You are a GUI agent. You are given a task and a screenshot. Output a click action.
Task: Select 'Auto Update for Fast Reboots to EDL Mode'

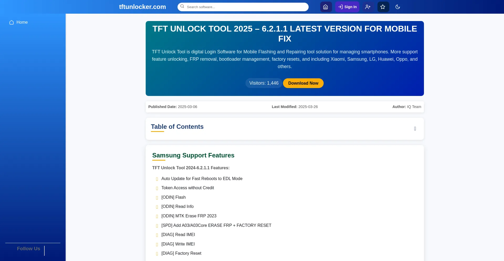[x=202, y=178]
